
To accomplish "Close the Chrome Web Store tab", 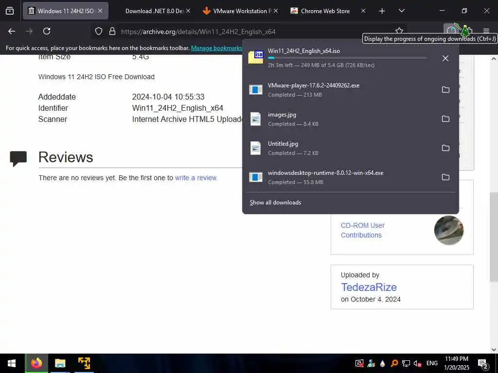I will click(x=363, y=11).
